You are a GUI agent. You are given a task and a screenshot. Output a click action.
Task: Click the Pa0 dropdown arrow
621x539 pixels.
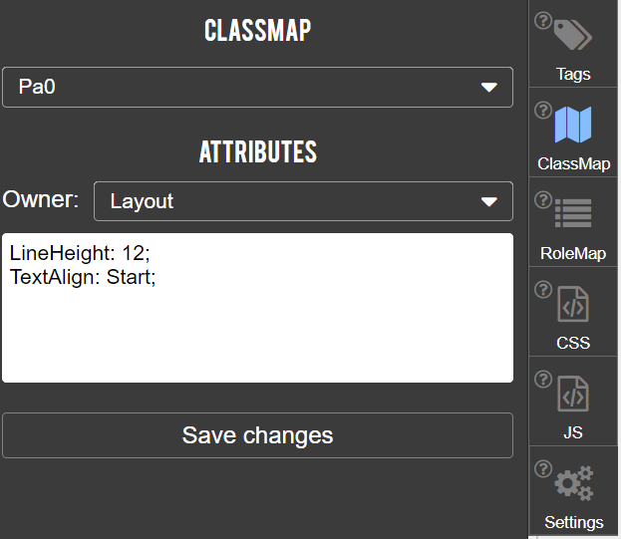tap(488, 88)
